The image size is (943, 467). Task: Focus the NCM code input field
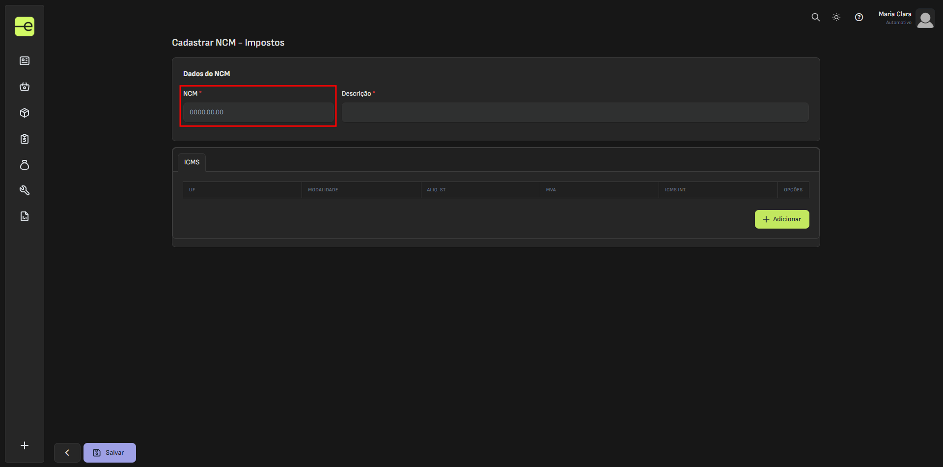[x=258, y=112]
